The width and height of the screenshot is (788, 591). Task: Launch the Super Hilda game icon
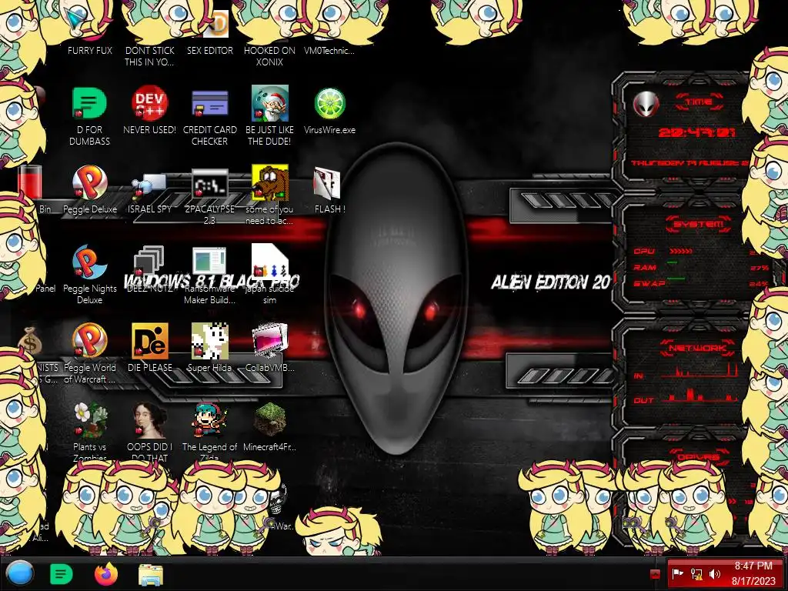209,341
